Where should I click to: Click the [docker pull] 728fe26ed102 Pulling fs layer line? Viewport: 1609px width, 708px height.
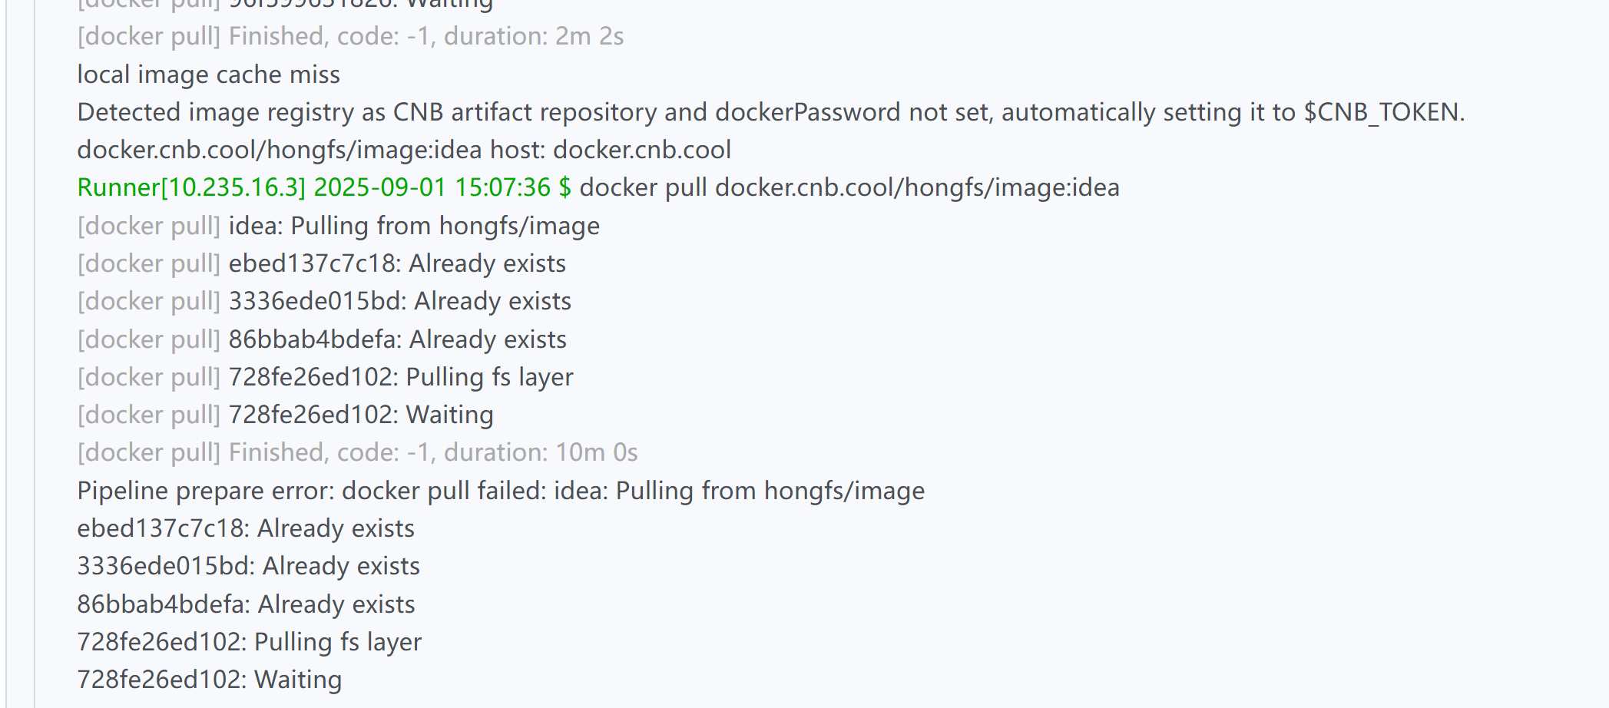325,377
